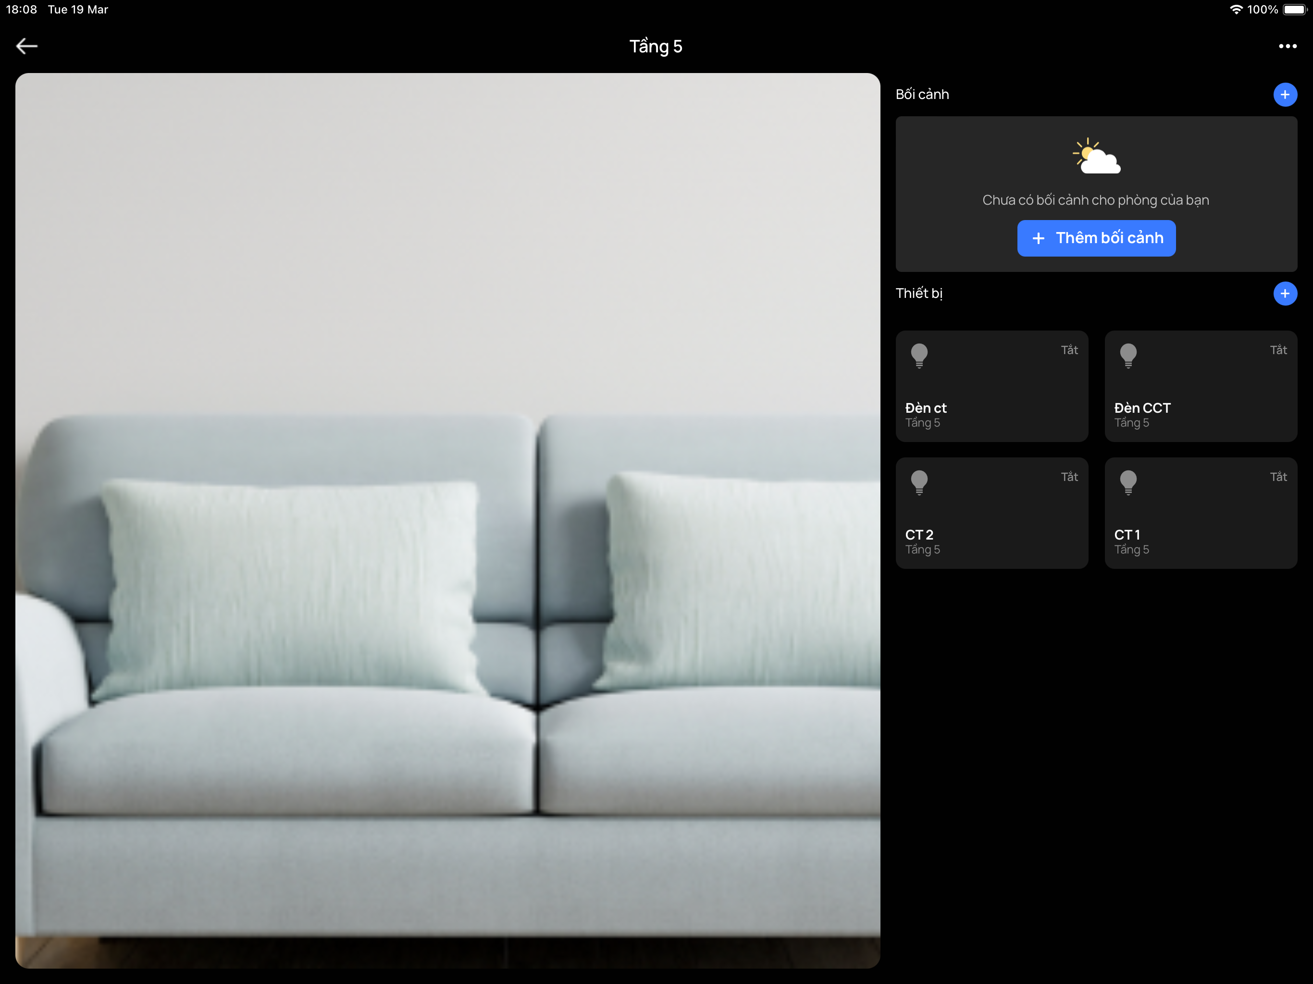This screenshot has width=1313, height=984.
Task: Tap the sofa room photo
Action: click(x=447, y=520)
